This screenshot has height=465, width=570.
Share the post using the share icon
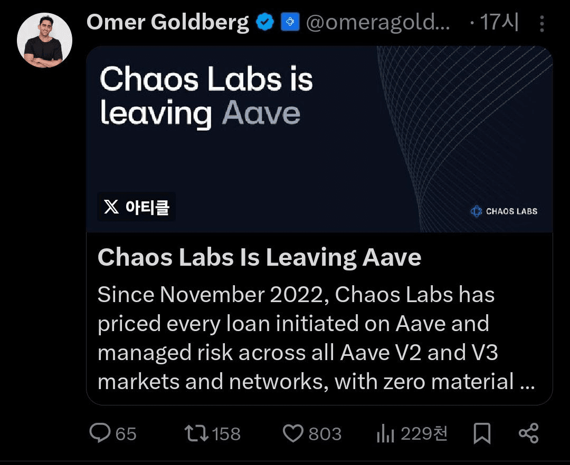[528, 433]
